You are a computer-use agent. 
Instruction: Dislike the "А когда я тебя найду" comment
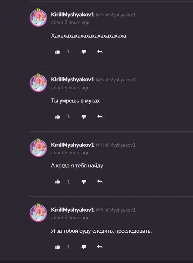tap(84, 182)
